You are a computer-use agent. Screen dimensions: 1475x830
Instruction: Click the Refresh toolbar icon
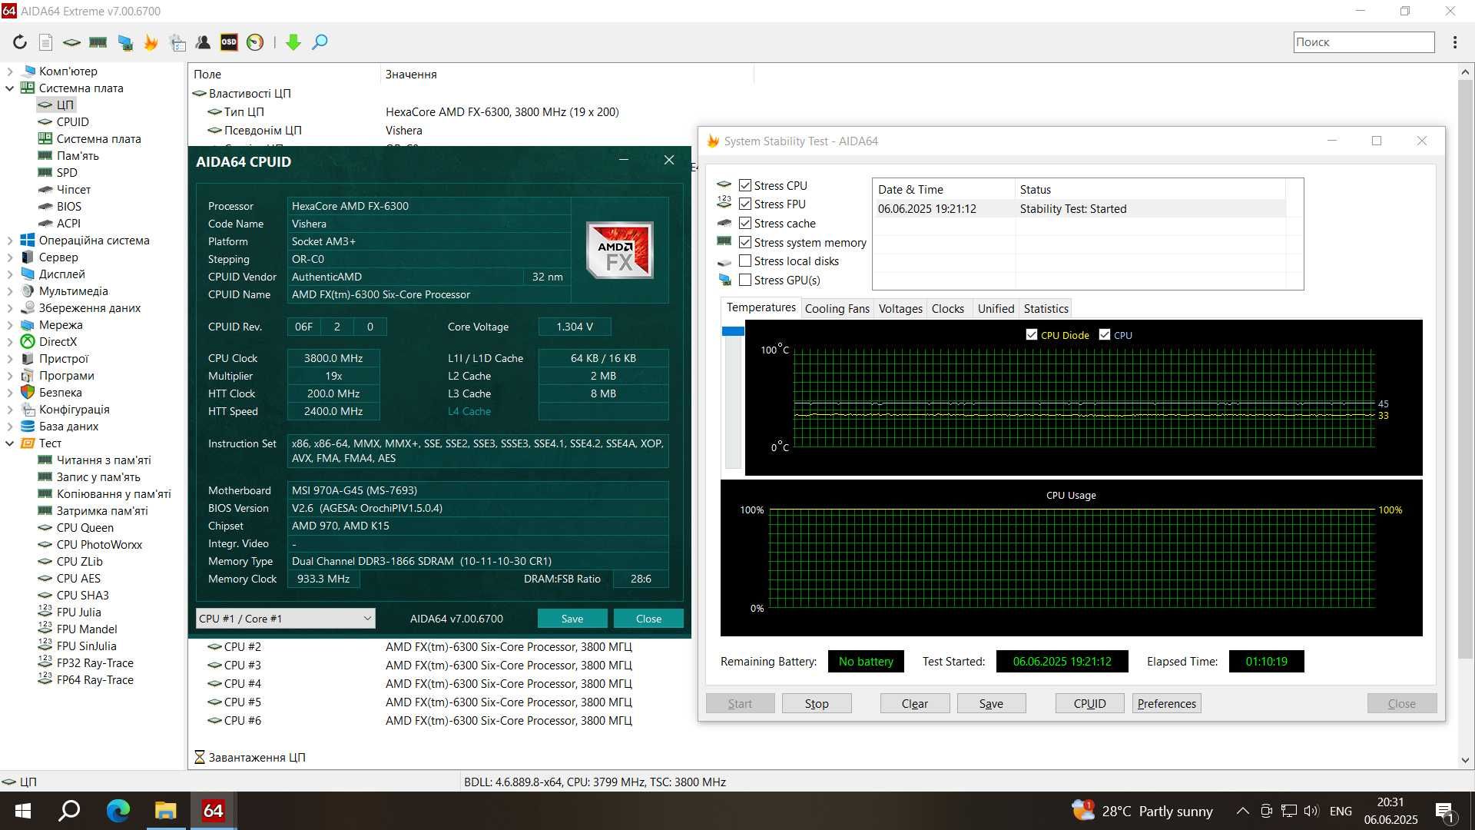pyautogui.click(x=20, y=42)
